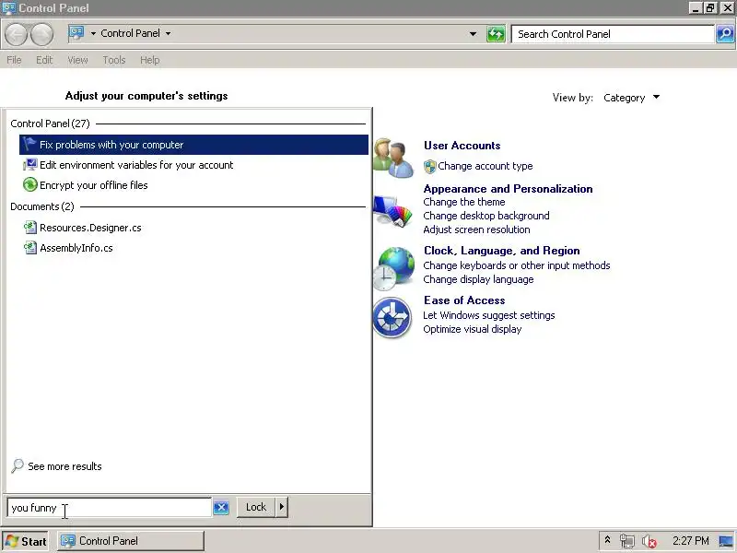Viewport: 737px width, 553px height.
Task: Click in the Start menu search field
Action: 109,508
